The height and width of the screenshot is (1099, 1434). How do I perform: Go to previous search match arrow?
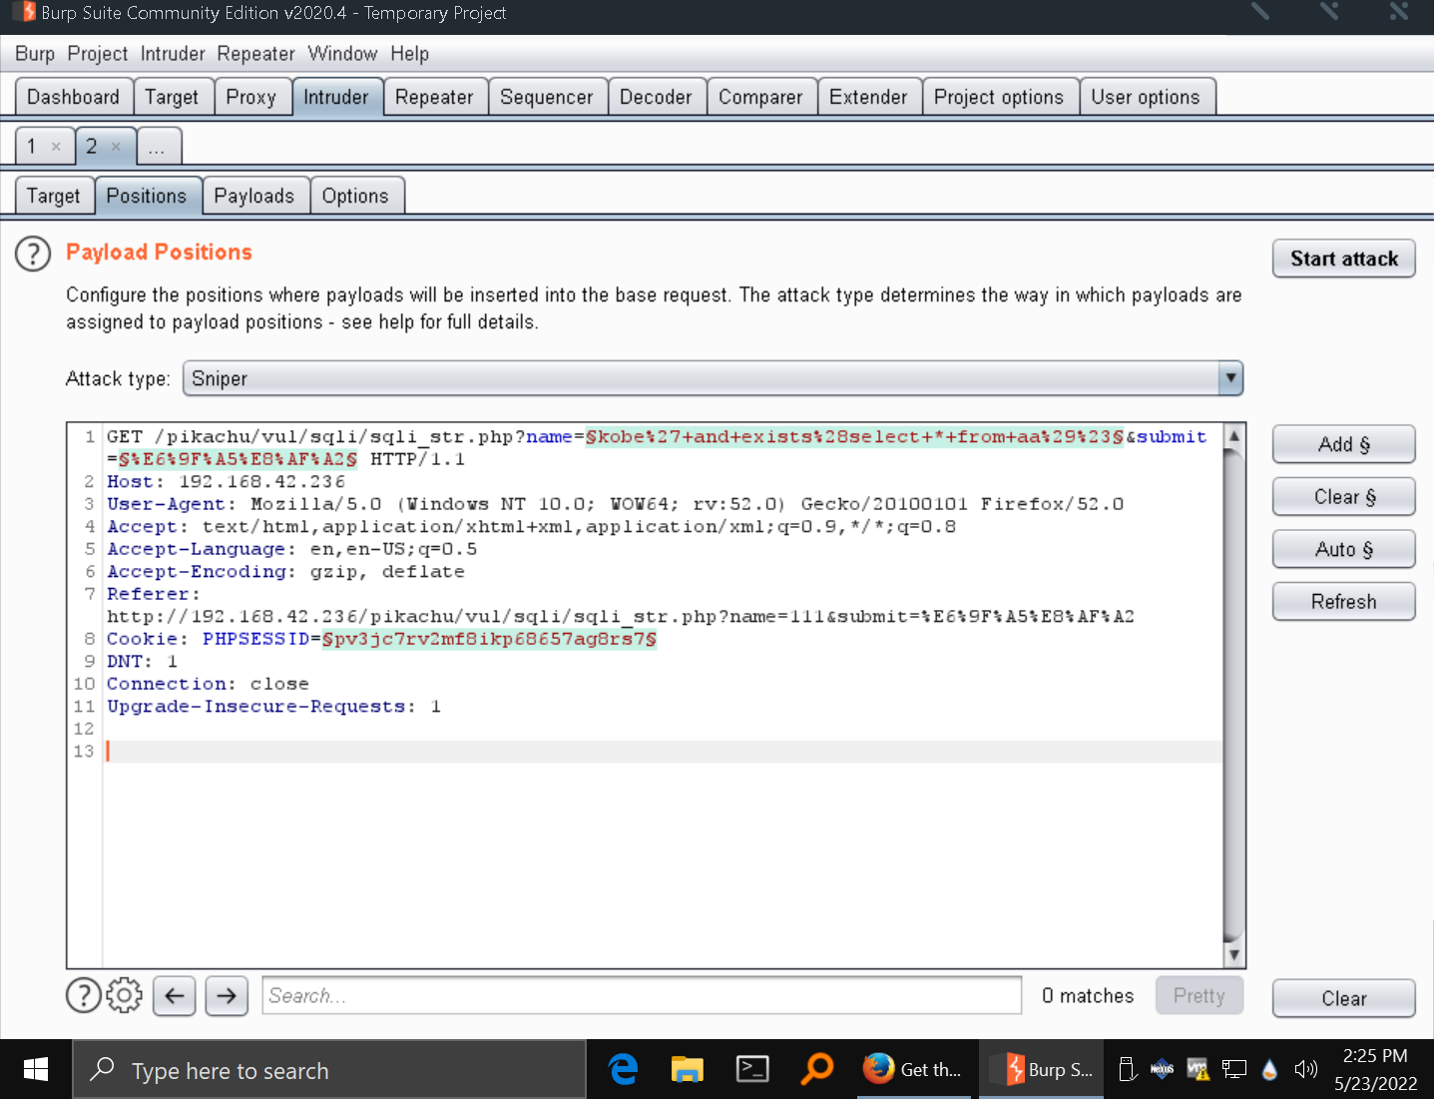[x=175, y=995]
